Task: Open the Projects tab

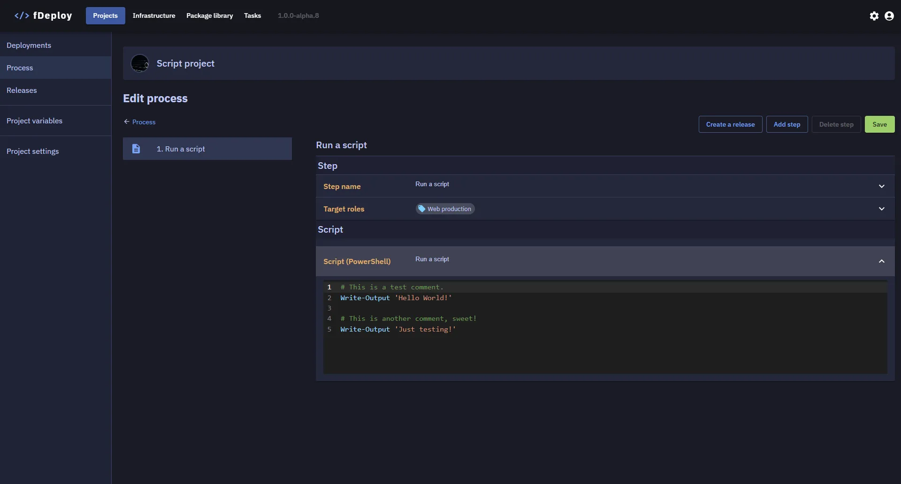Action: coord(105,15)
